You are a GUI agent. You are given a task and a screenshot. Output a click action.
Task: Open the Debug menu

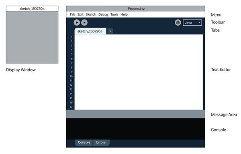103,14
